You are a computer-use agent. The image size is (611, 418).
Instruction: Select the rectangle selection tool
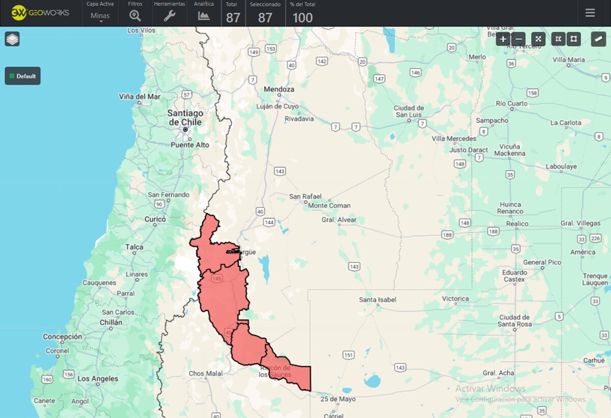tap(574, 39)
